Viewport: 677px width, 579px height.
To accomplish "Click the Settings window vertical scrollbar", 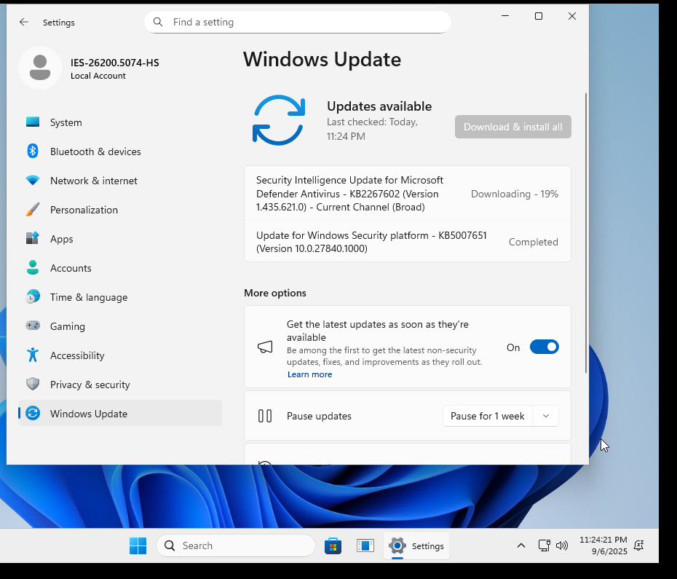I will point(586,233).
